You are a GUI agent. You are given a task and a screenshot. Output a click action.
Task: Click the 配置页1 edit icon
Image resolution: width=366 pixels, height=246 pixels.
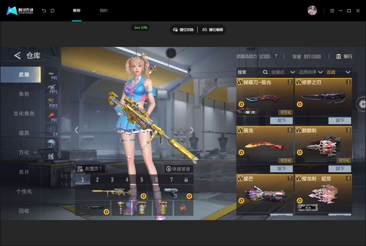[80, 169]
